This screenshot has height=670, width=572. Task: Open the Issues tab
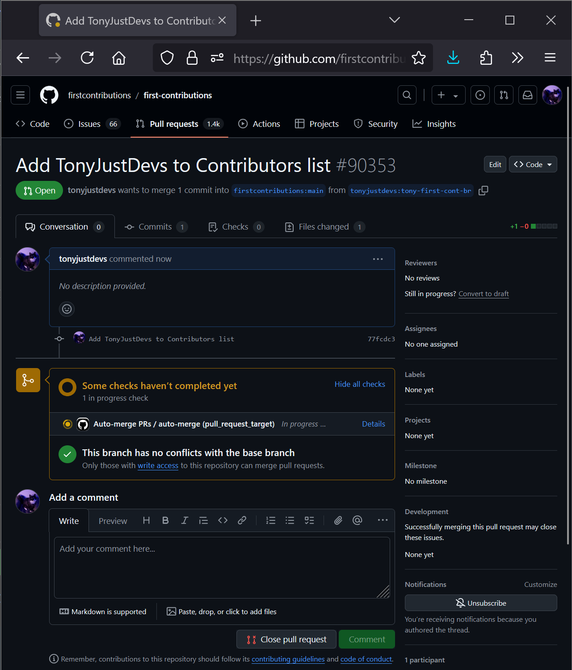pos(93,124)
